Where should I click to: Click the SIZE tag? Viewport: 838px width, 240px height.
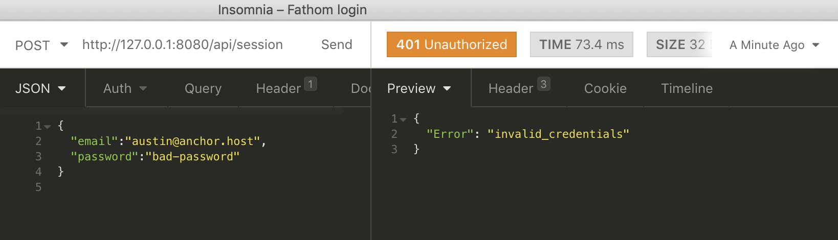[679, 44]
